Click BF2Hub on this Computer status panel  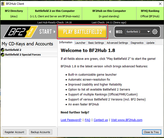tap(109, 13)
